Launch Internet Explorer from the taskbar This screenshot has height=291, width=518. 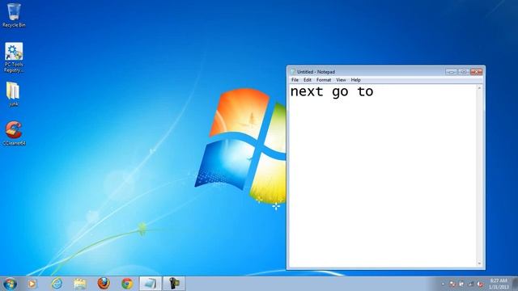pos(57,284)
